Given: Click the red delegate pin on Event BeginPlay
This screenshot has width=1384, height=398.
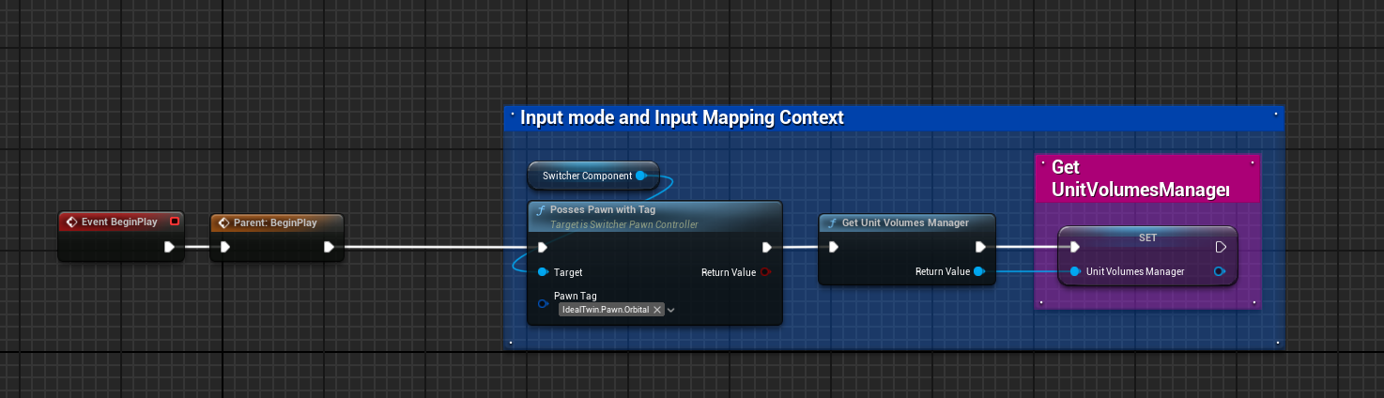Looking at the screenshot, I should 175,222.
